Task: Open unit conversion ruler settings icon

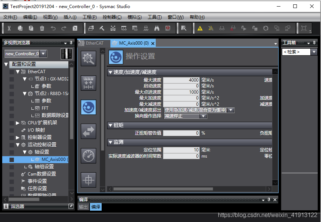Action: [88, 83]
